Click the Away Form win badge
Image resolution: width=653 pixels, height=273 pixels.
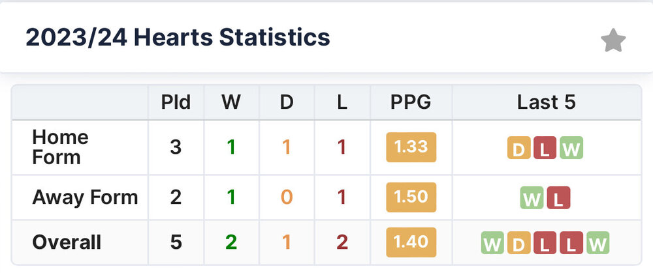click(532, 197)
